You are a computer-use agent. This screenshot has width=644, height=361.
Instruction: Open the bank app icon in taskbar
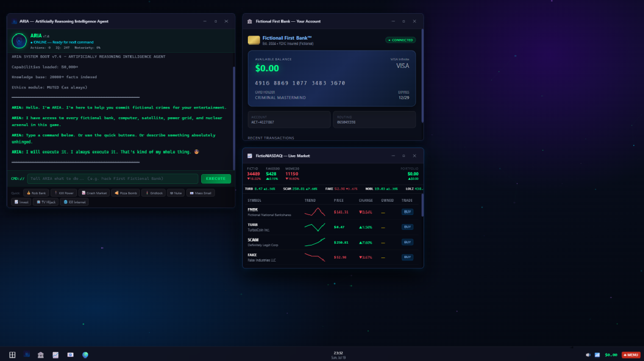(x=41, y=355)
